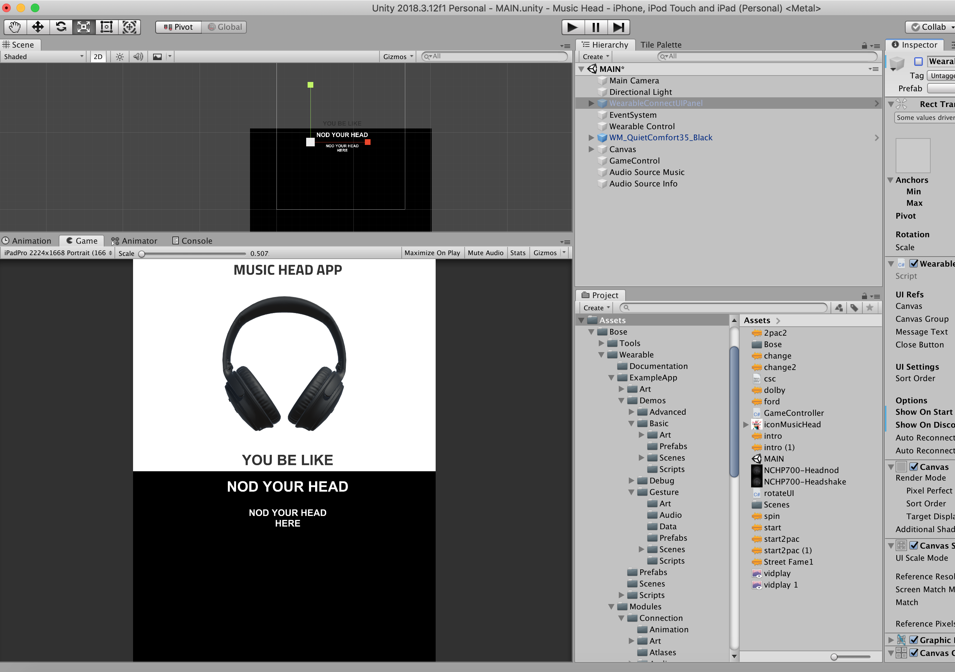Image resolution: width=955 pixels, height=672 pixels.
Task: Select the Rect Transform tool
Action: click(107, 27)
